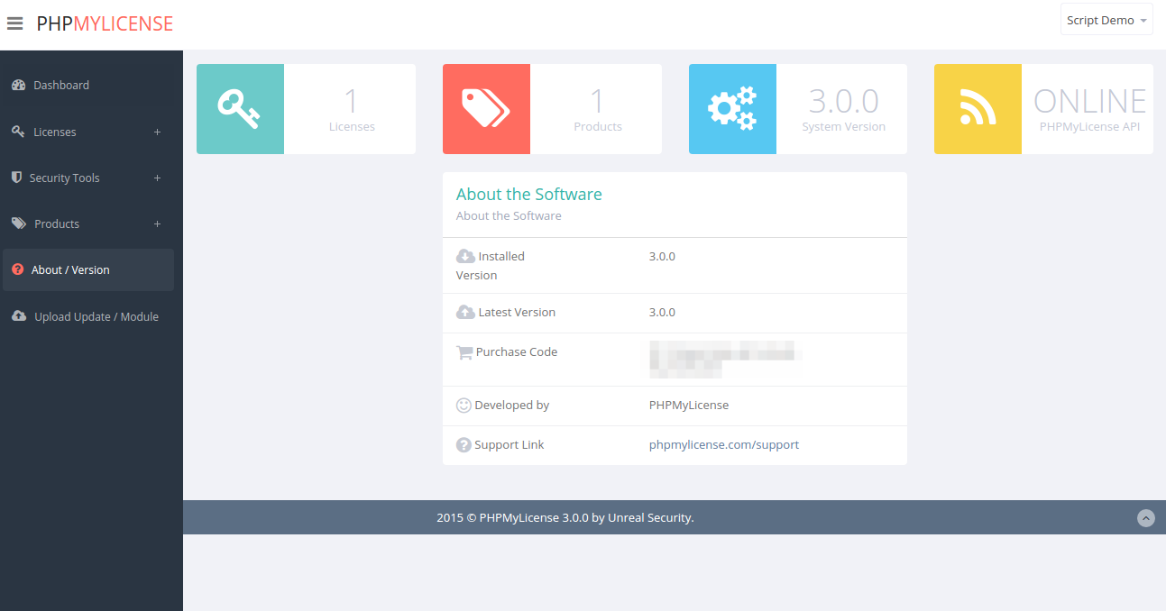Click the red question mark About icon

tap(18, 270)
